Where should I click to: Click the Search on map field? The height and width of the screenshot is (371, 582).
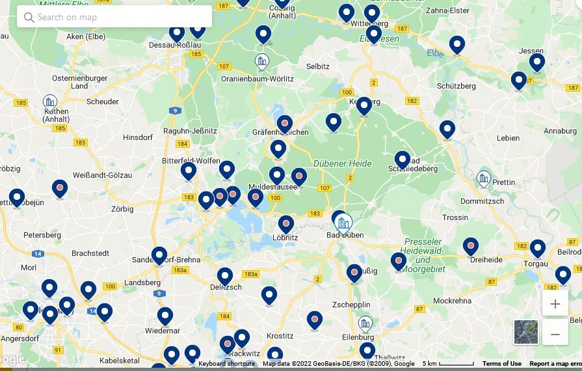pos(114,17)
